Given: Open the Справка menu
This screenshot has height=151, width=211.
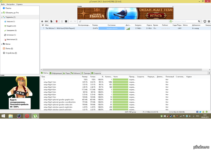Looking at the screenshot, I should [19, 4].
